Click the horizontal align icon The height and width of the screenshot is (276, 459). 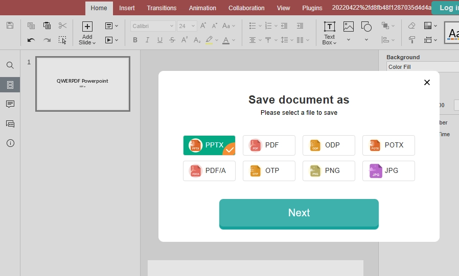[253, 40]
